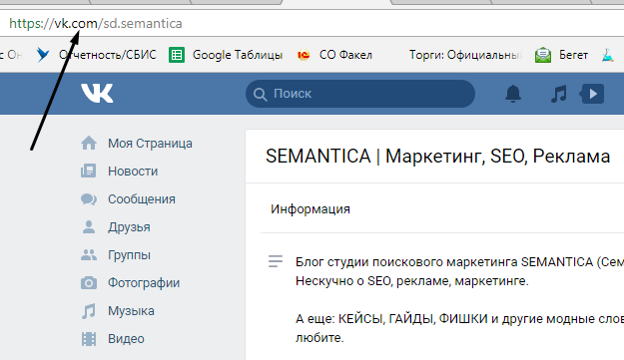Open the notifications bell

coord(513,94)
